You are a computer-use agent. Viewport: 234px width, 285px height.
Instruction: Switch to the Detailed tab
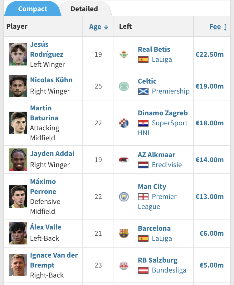coord(84,9)
